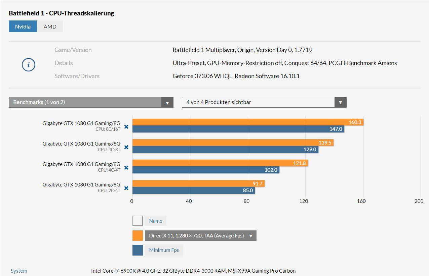
Task: Remove the 2C/4T row with its X
Action: tap(126, 188)
